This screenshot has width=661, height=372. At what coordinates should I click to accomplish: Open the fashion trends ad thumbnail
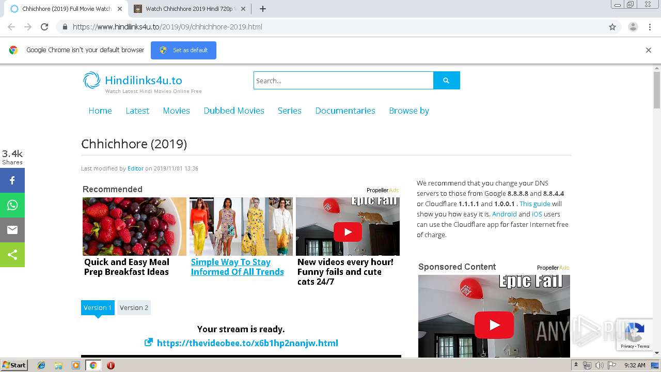(241, 226)
